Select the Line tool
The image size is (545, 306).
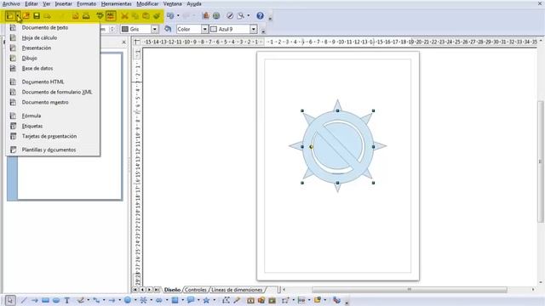(24, 300)
